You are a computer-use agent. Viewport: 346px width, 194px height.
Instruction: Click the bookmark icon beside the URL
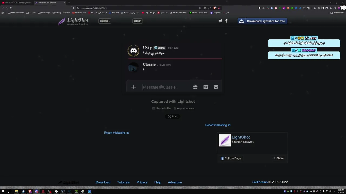[x=72, y=8]
